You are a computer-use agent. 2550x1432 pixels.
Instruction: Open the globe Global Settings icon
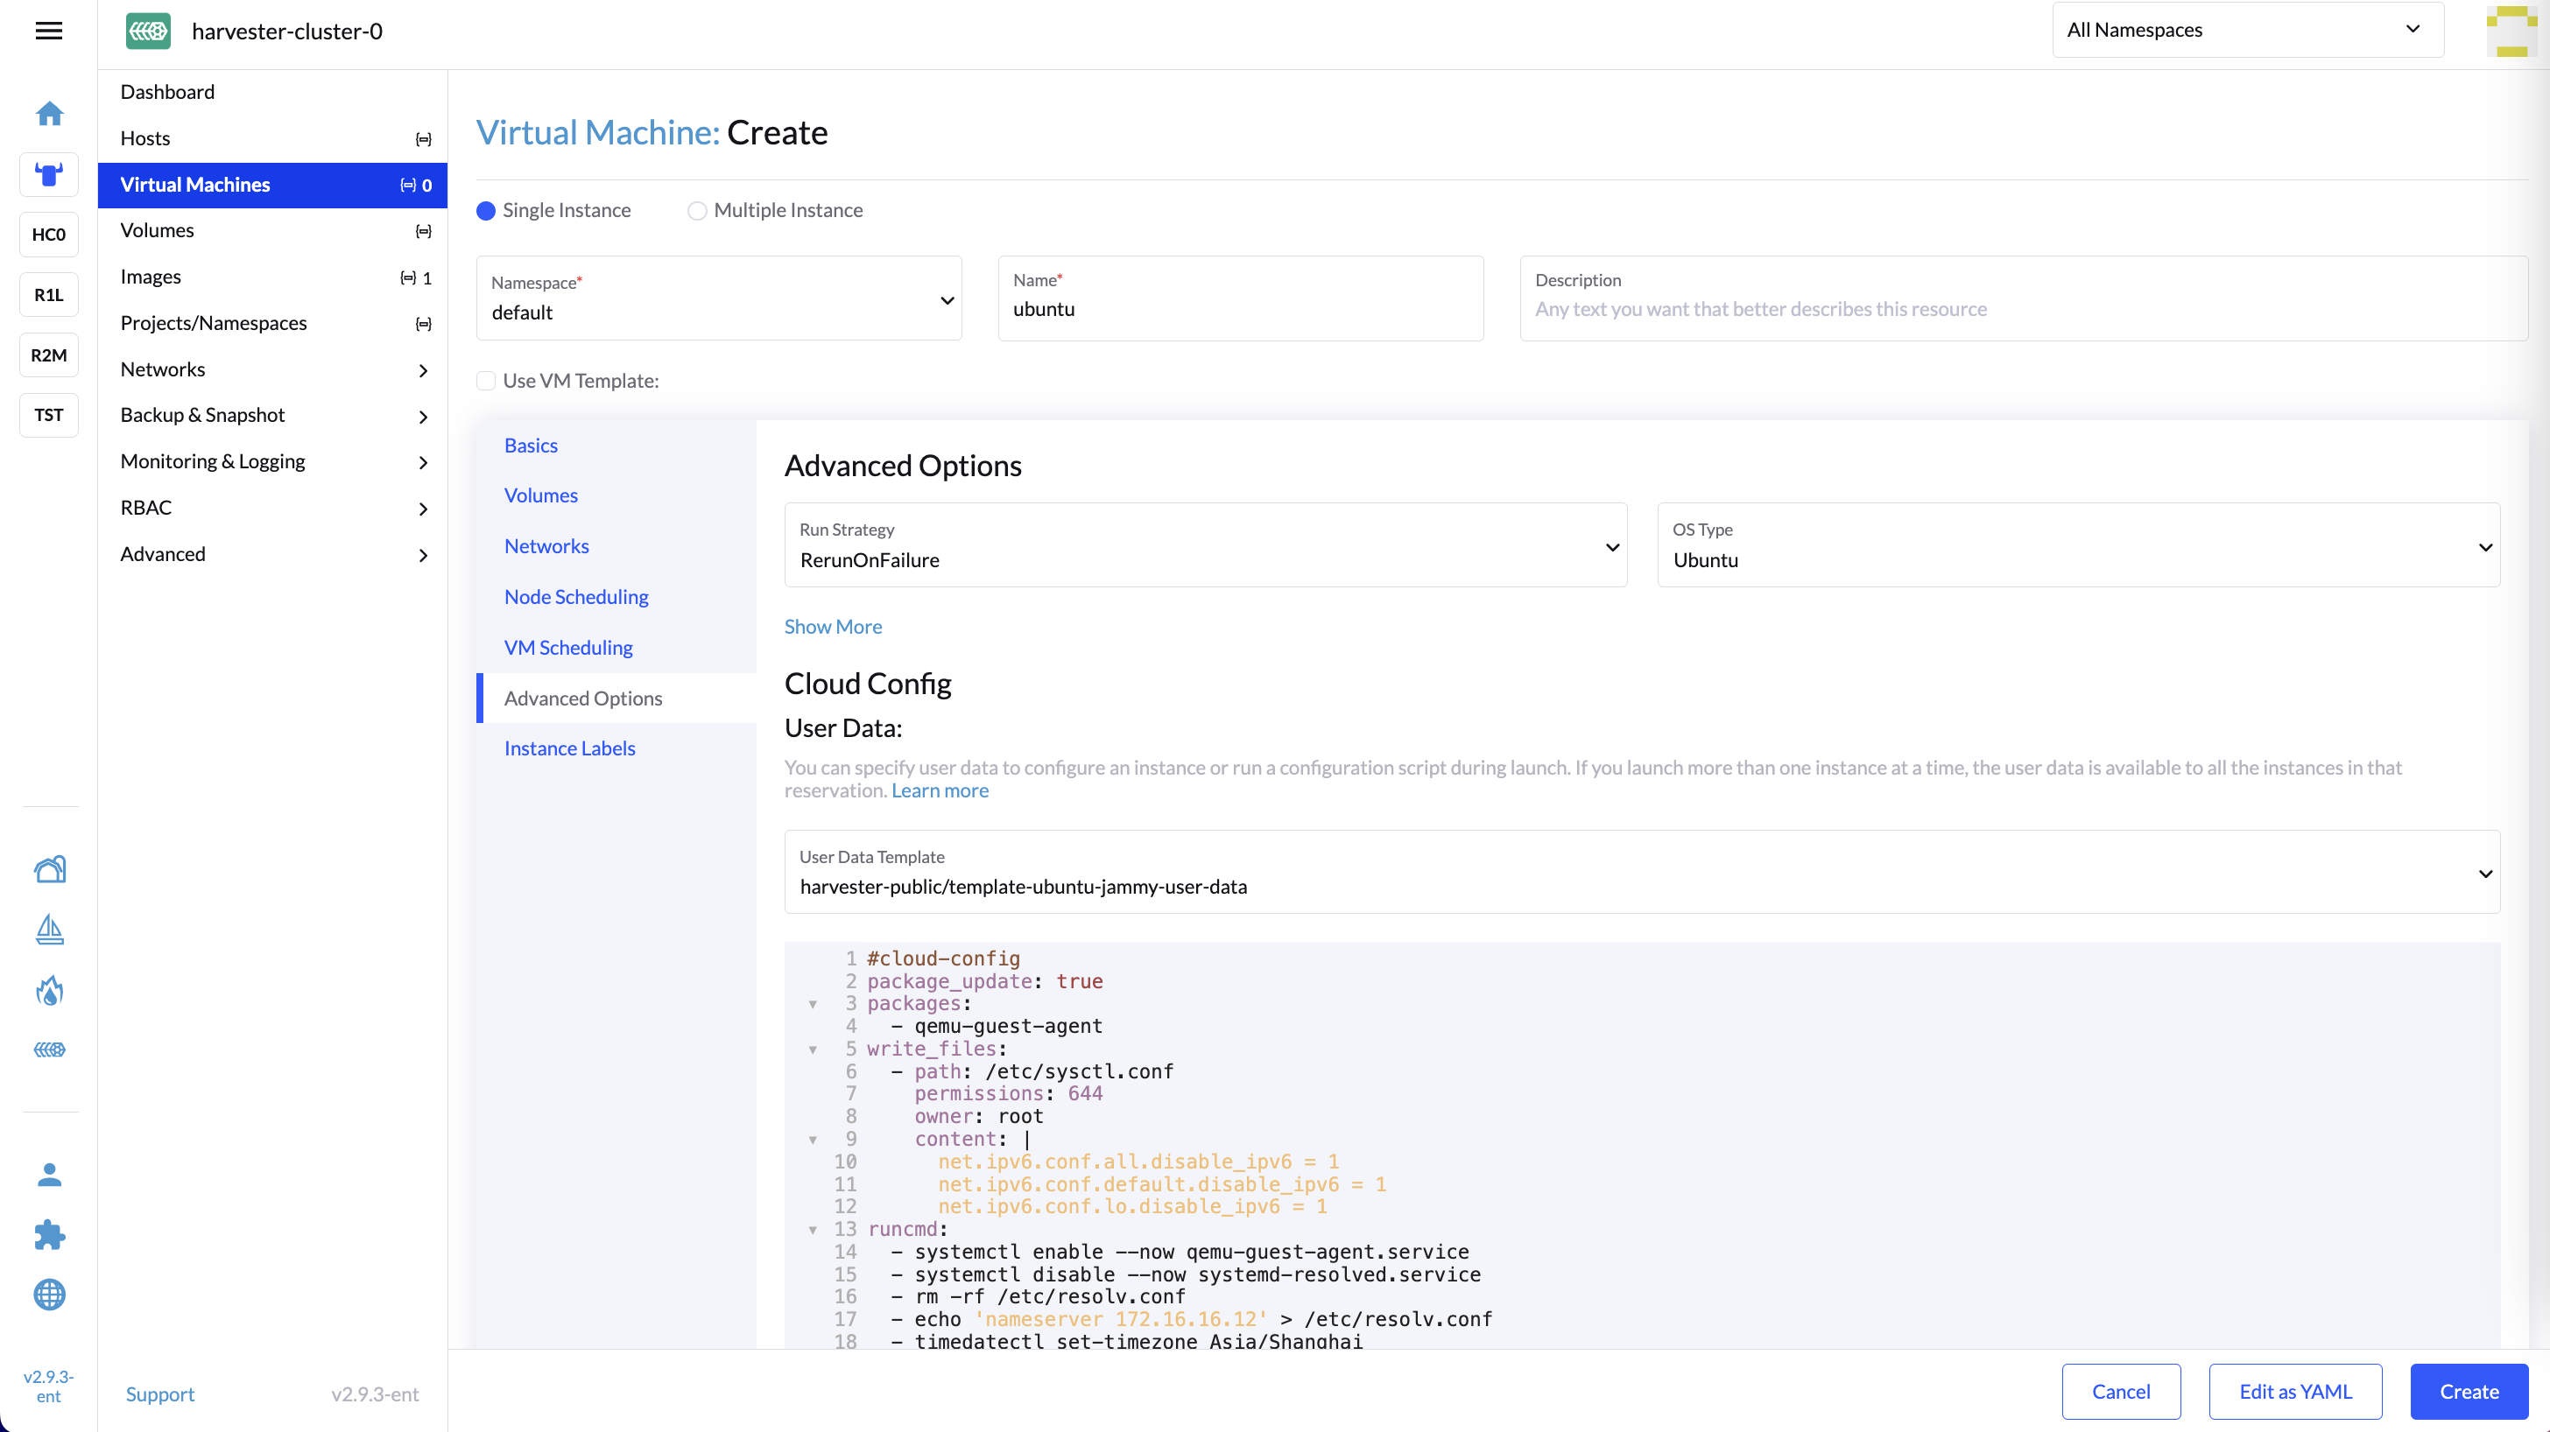pos(48,1295)
